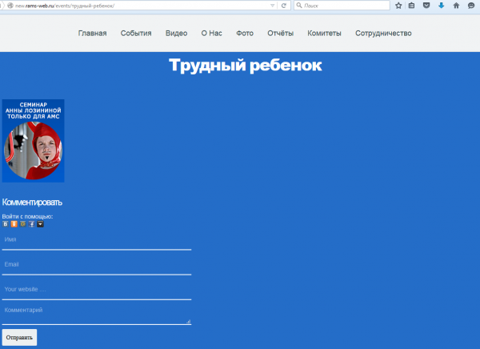Log in with the Facebook icon

click(x=31, y=224)
